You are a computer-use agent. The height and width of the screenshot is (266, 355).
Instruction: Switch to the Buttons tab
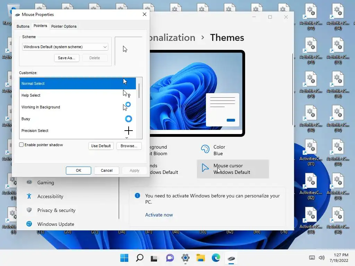point(23,26)
